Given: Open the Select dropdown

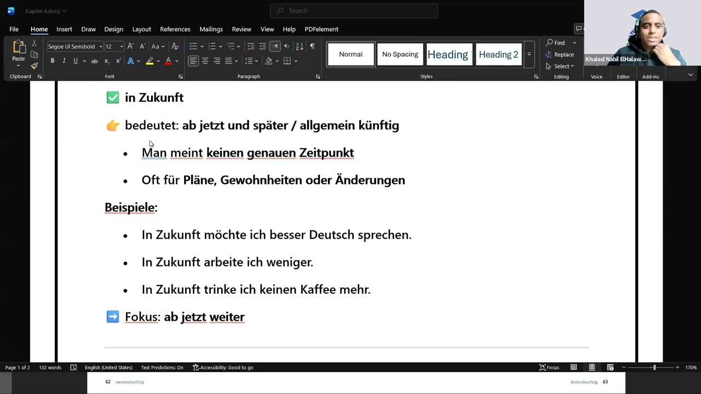Looking at the screenshot, I should (x=560, y=66).
